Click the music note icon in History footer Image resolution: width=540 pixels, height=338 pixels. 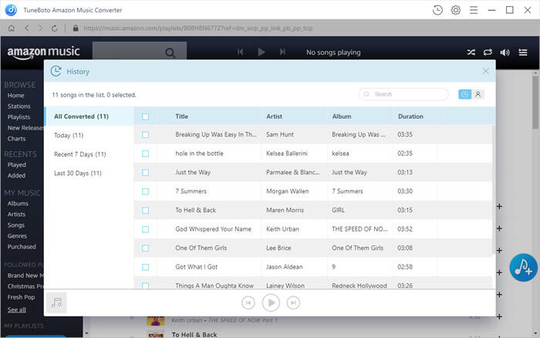coord(56,303)
